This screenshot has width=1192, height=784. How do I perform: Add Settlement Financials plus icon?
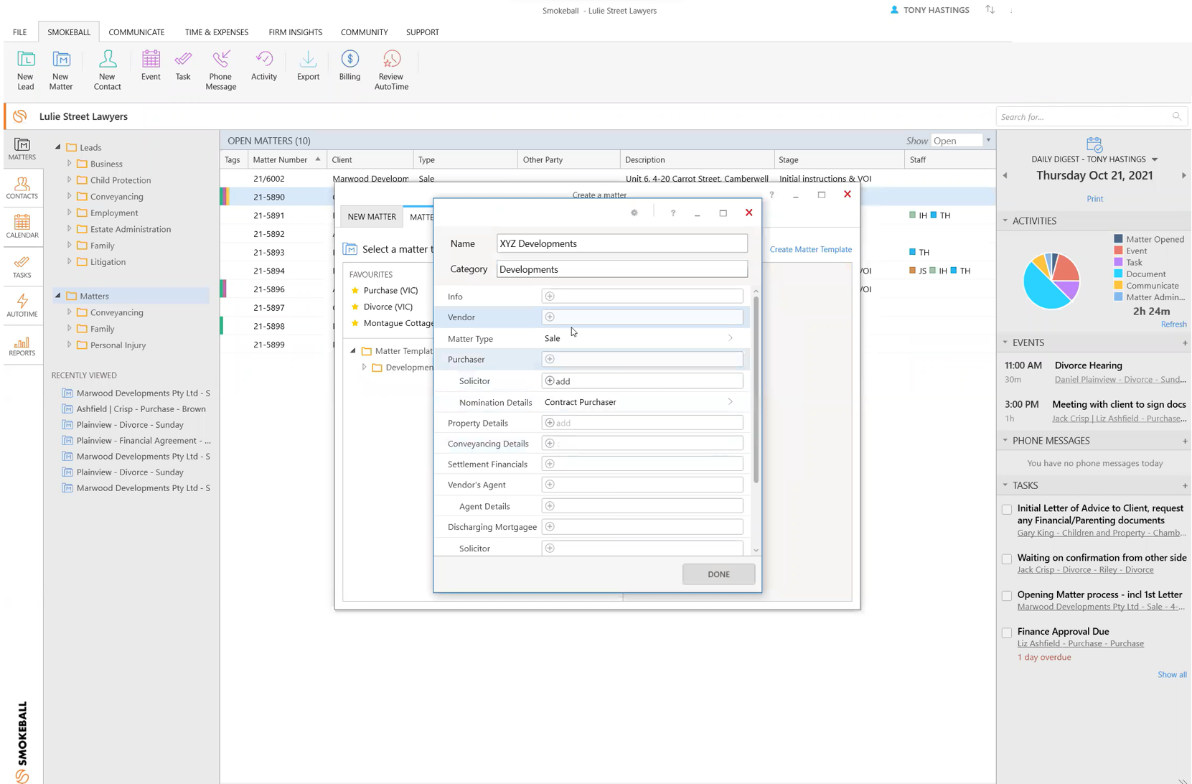550,464
